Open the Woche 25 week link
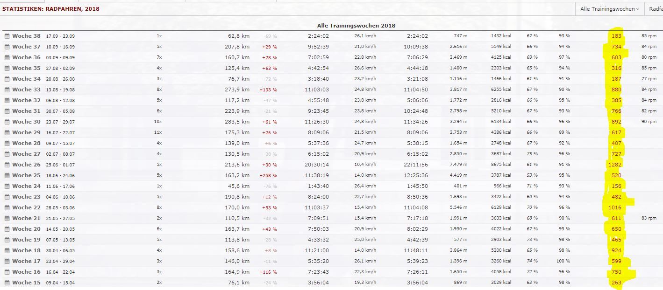Image resolution: width=663 pixels, height=290 pixels. coord(26,175)
